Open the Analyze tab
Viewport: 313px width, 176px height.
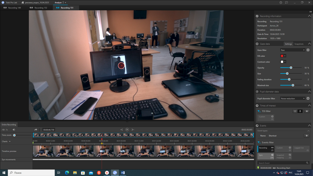(x=58, y=2)
